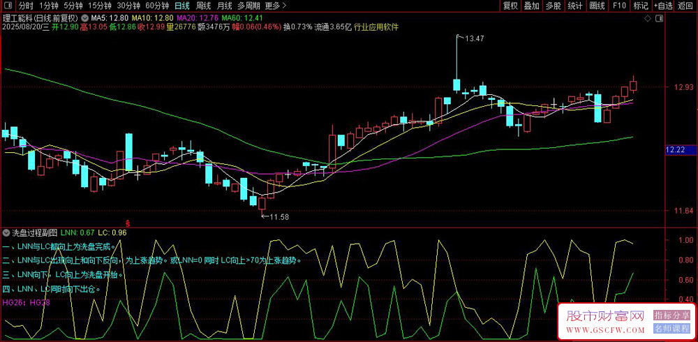Expand the 洗盘过程副图 indicator dropdown arrow
Image resolution: width=698 pixels, height=342 pixels.
7,232
